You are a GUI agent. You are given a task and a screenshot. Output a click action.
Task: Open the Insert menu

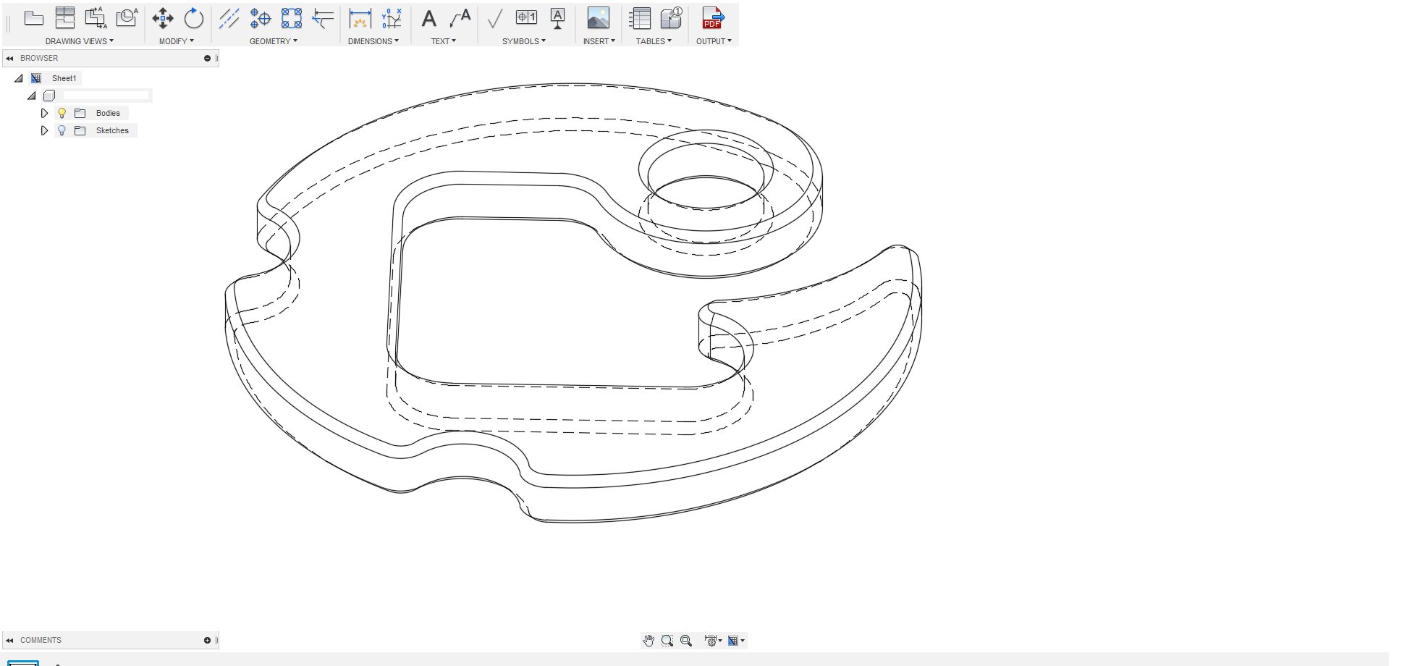[599, 41]
